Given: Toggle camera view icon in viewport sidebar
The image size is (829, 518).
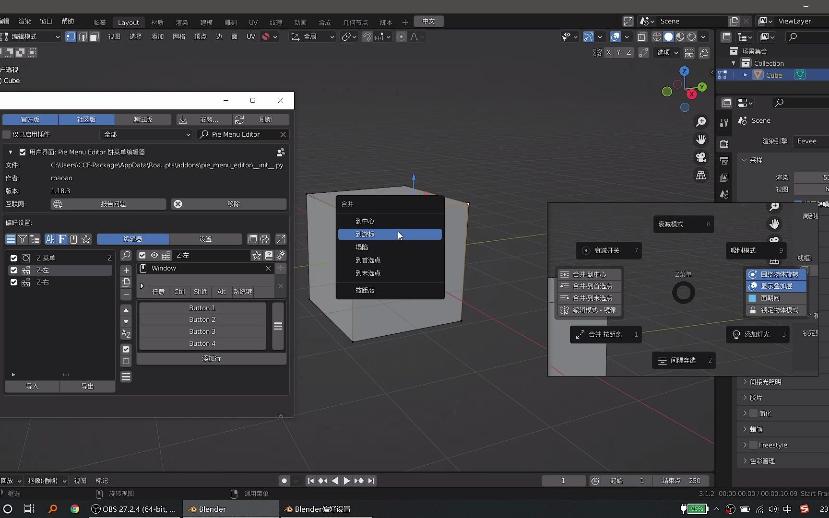Looking at the screenshot, I should click(x=701, y=158).
